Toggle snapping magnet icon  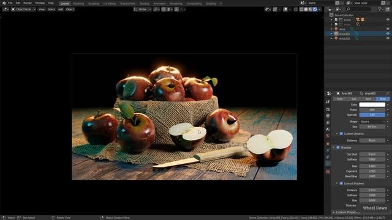pos(164,9)
